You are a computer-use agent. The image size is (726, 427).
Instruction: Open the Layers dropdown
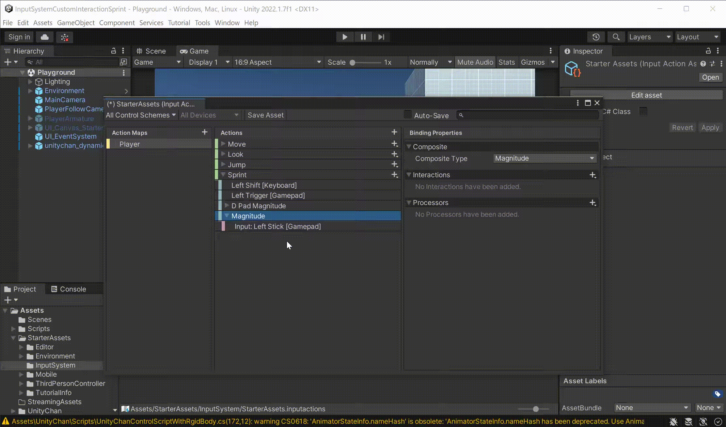650,37
